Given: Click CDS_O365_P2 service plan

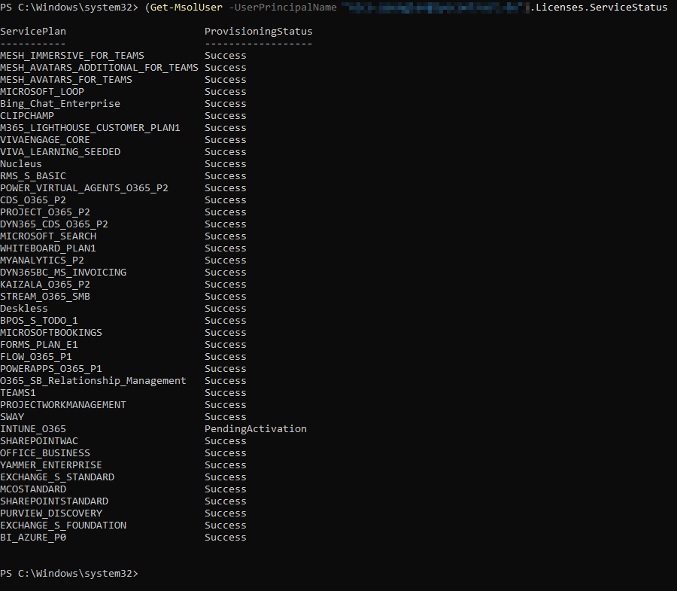Looking at the screenshot, I should click(33, 200).
